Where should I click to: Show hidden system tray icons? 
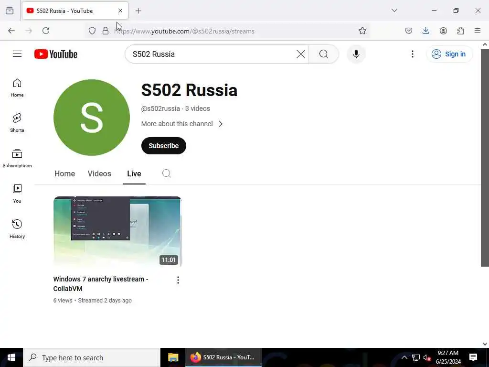tap(404, 357)
